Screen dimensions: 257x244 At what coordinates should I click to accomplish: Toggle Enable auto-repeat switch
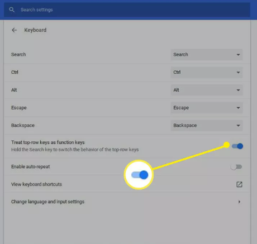[236, 167]
